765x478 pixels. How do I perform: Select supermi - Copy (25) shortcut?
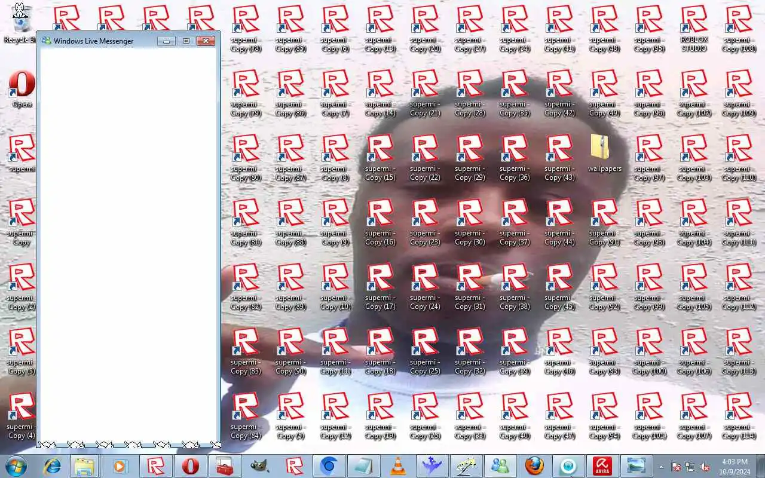point(426,351)
